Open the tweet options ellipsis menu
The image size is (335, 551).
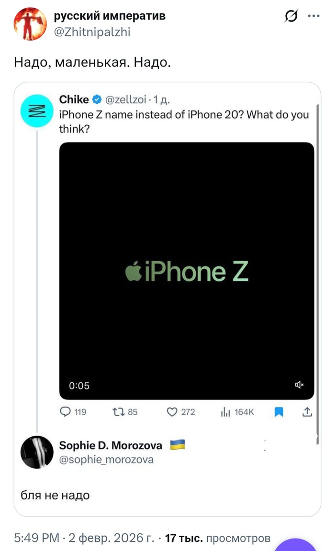(x=313, y=16)
